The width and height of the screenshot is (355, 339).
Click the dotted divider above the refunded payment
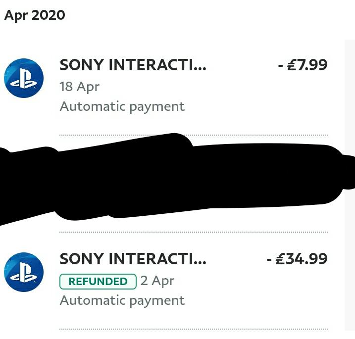click(x=193, y=232)
